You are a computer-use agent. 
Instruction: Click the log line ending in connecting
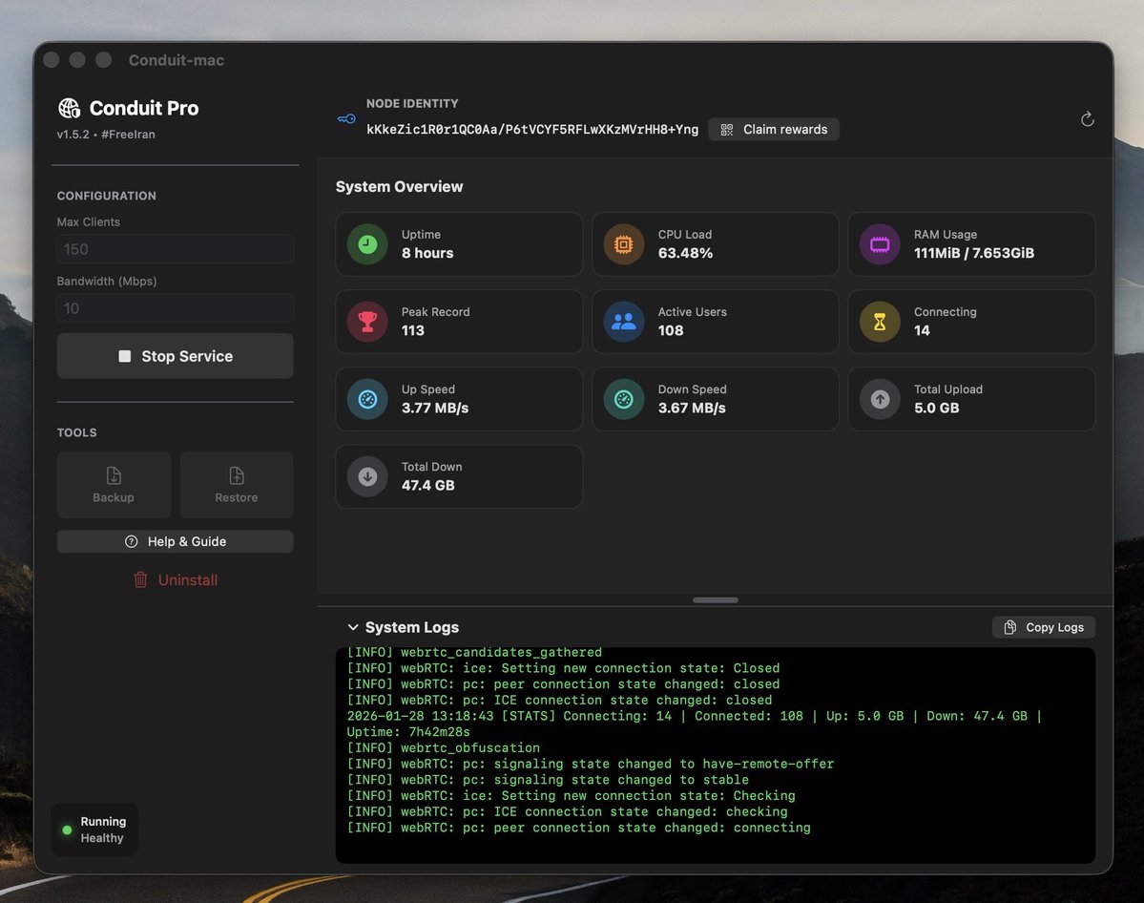pyautogui.click(x=578, y=827)
